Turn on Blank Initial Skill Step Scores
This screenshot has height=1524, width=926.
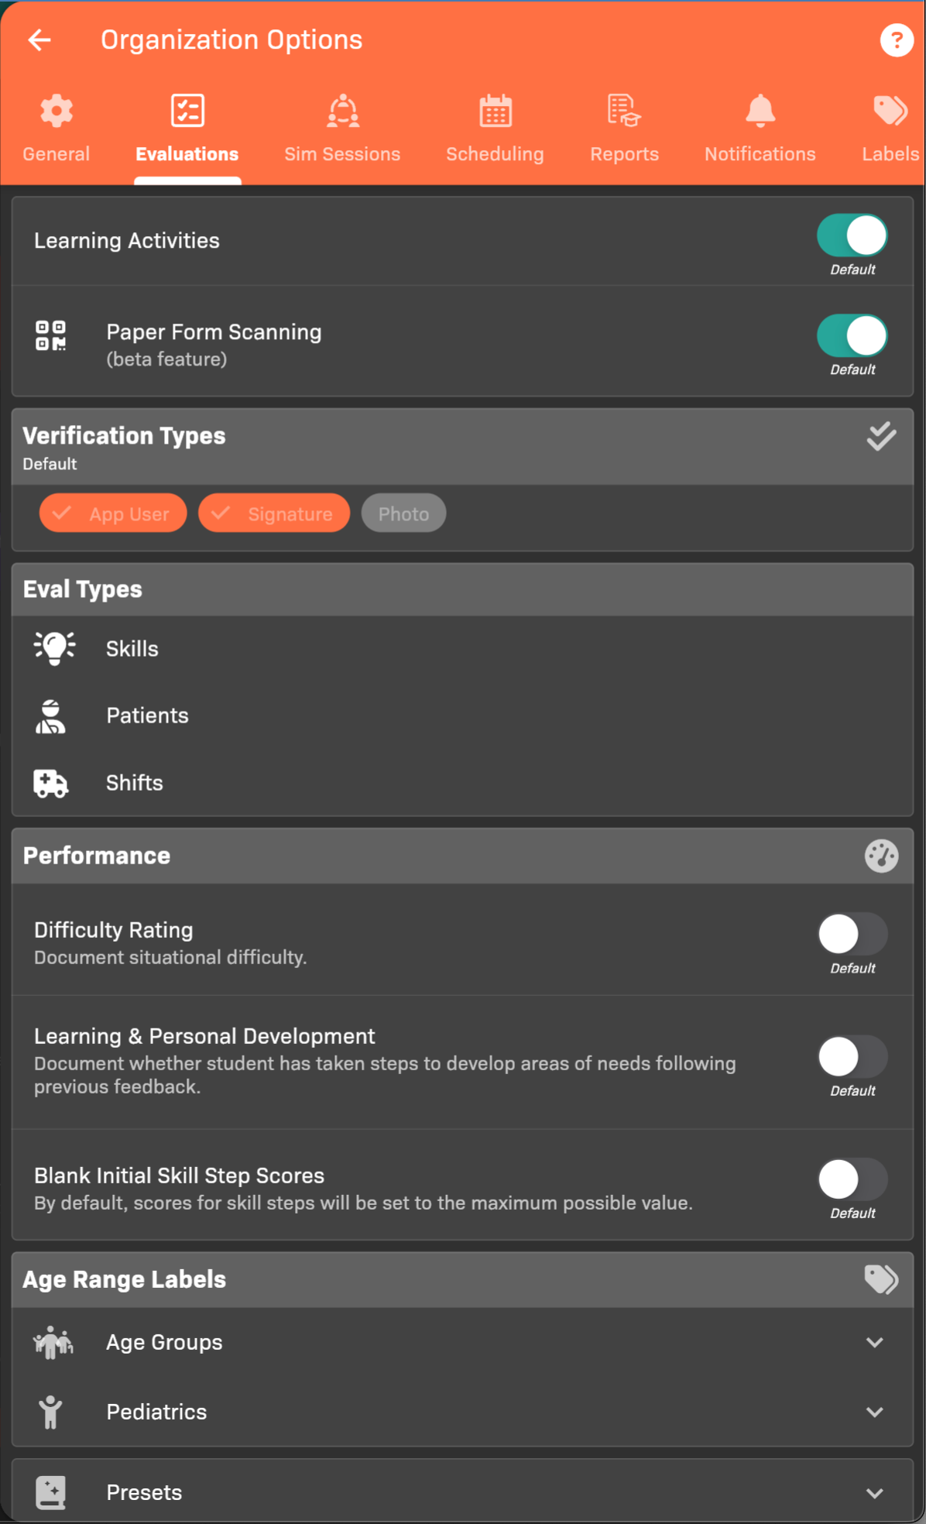(852, 1179)
